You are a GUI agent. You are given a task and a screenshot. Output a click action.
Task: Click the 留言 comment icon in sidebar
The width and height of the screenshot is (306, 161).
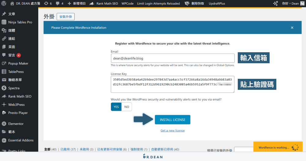pos(4,55)
